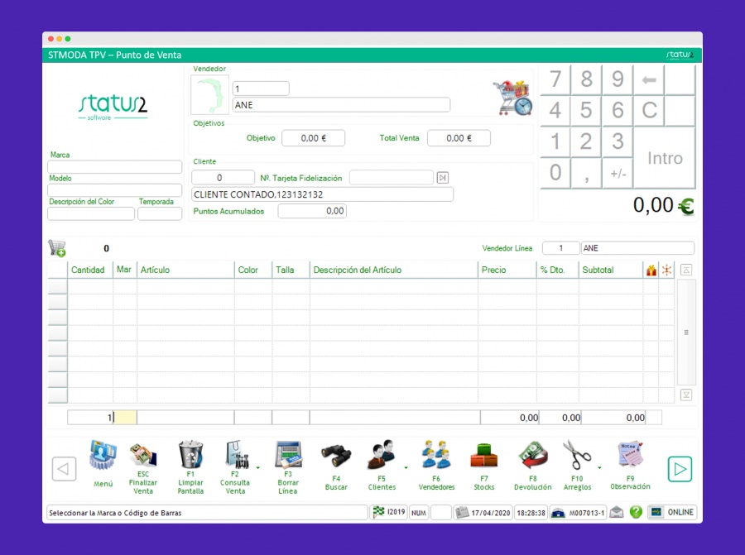The image size is (745, 555).
Task: Click the Nº Tarjeta Fidelización input field
Action: tap(391, 178)
